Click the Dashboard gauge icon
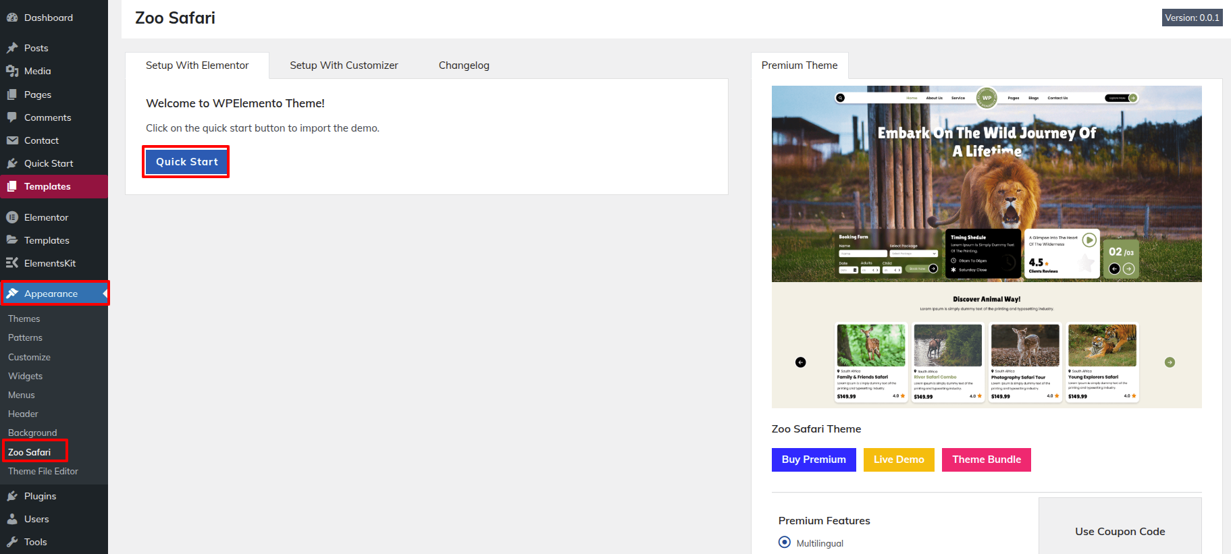The height and width of the screenshot is (554, 1231). point(12,18)
